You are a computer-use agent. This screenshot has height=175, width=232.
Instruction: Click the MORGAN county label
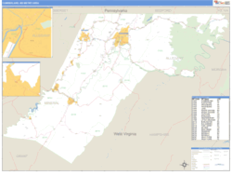click(219, 69)
